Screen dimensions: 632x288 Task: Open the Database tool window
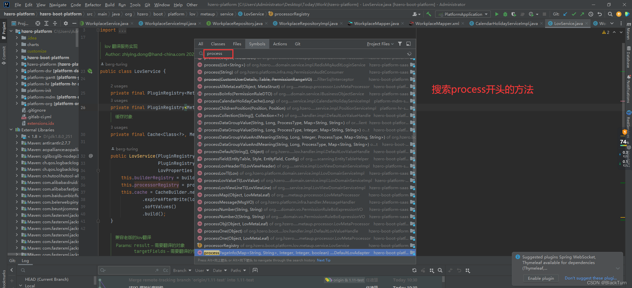point(628,57)
